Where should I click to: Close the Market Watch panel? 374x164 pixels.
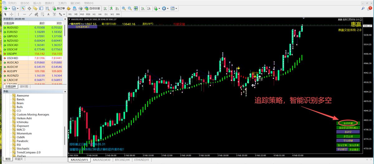click(65, 19)
